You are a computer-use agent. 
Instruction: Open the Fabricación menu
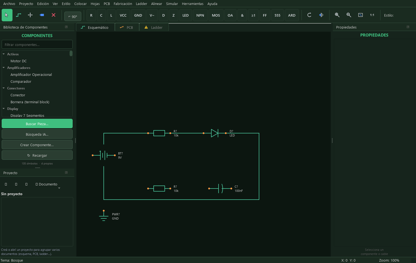pos(123,4)
